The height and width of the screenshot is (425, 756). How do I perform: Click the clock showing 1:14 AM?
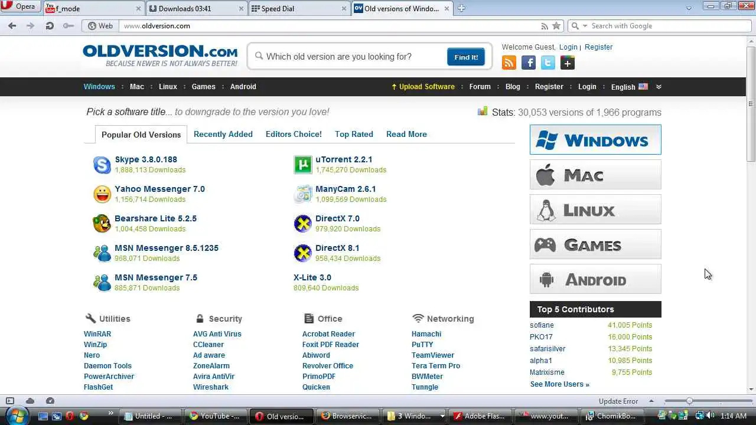[733, 416]
